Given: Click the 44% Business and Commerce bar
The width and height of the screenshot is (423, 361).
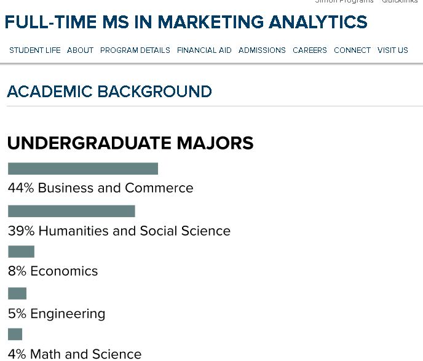Looking at the screenshot, I should coord(83,169).
